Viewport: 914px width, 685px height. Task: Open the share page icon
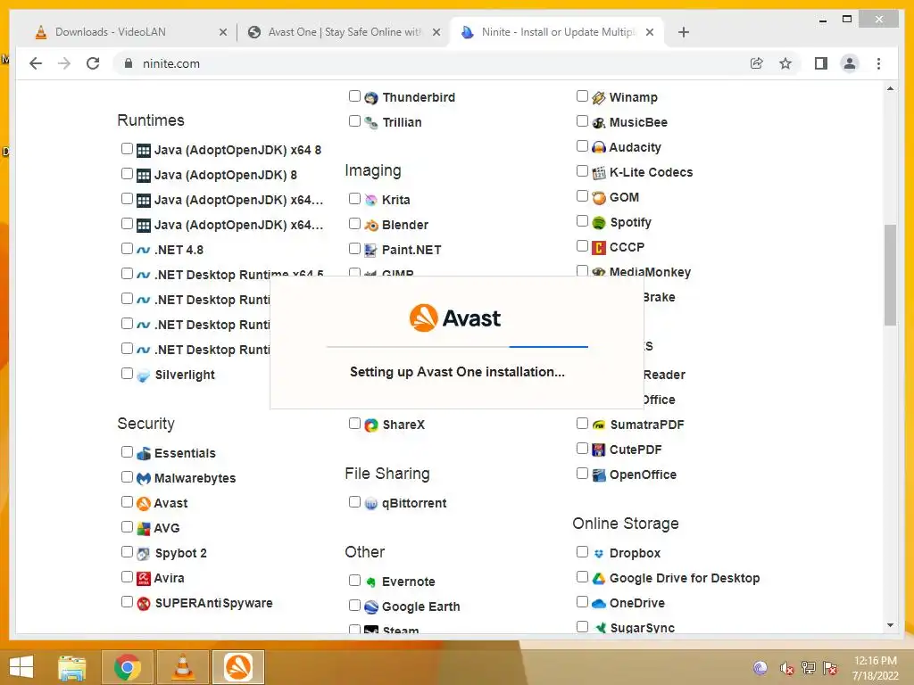pos(757,63)
